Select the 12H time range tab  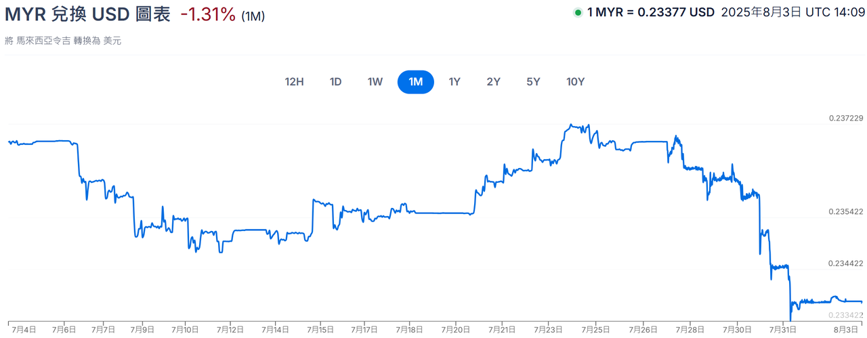[294, 82]
